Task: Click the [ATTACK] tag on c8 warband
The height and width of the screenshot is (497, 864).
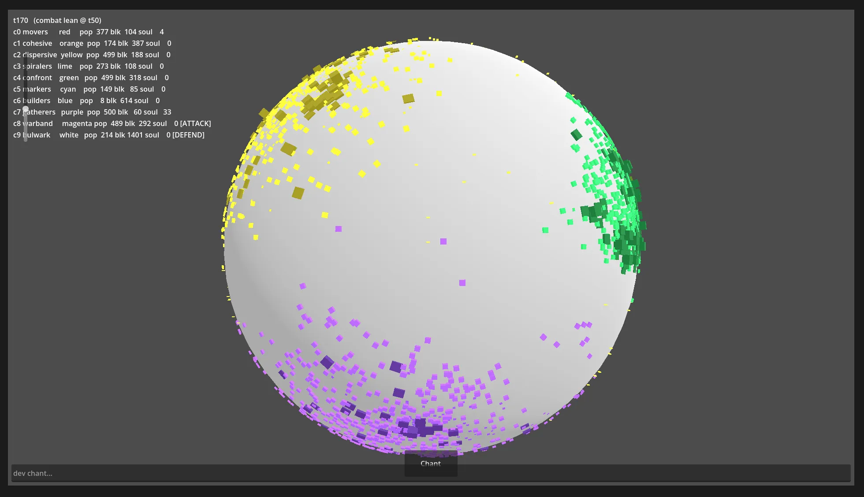Action: pos(195,123)
